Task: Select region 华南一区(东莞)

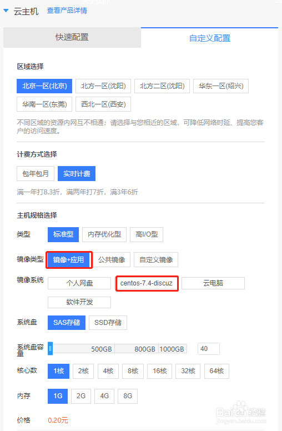Action: click(44, 104)
